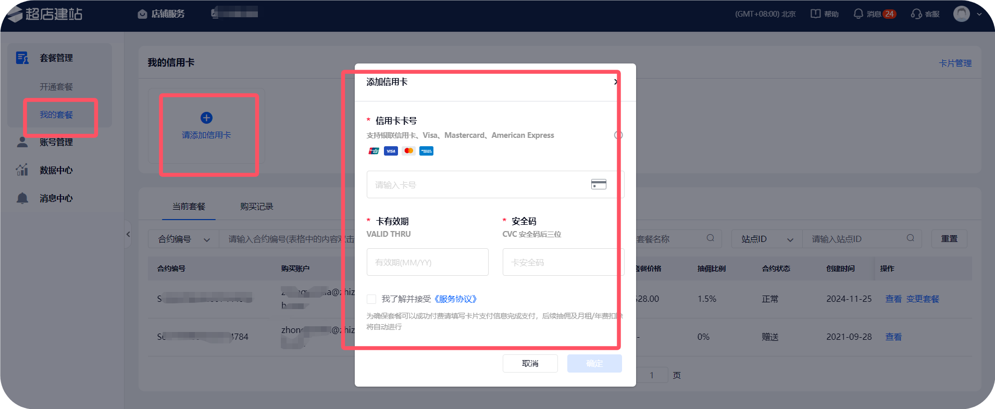The image size is (995, 409).
Task: Click the plus icon to add credit card
Action: [206, 118]
